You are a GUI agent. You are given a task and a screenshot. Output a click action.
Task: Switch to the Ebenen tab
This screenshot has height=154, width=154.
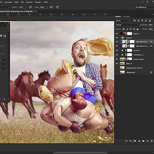coord(118,17)
